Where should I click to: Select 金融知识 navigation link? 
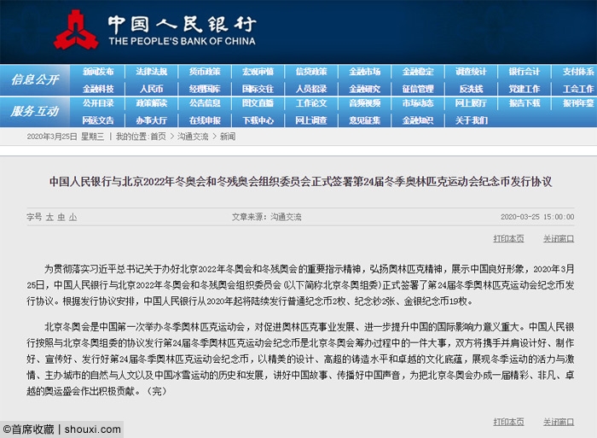(x=418, y=120)
